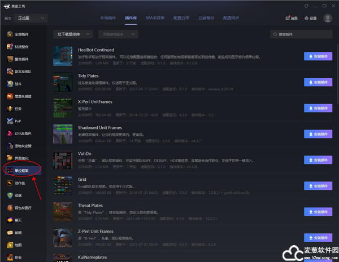Screen dimensions: 339x262
Task: Click the Shadowed Unit Frames title
Action: (100, 128)
